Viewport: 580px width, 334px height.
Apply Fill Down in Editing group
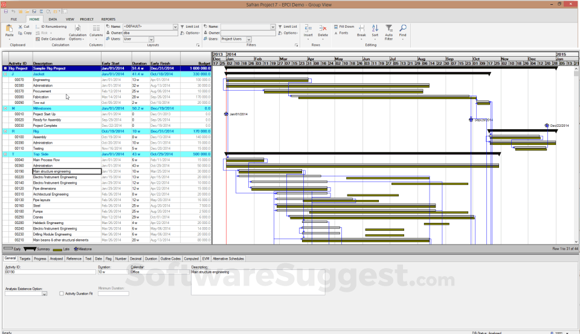pyautogui.click(x=344, y=27)
